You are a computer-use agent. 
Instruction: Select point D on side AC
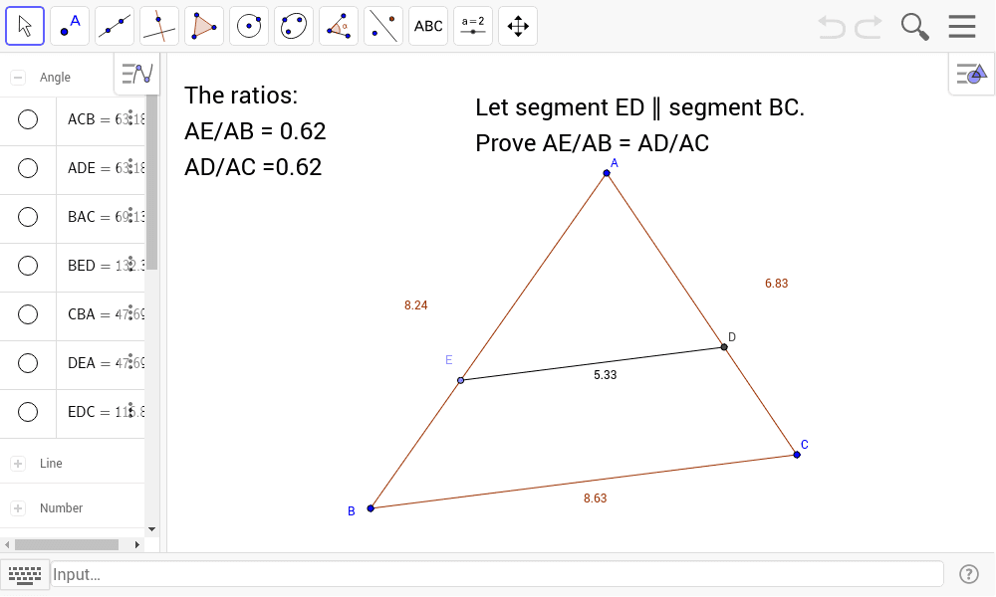[724, 347]
